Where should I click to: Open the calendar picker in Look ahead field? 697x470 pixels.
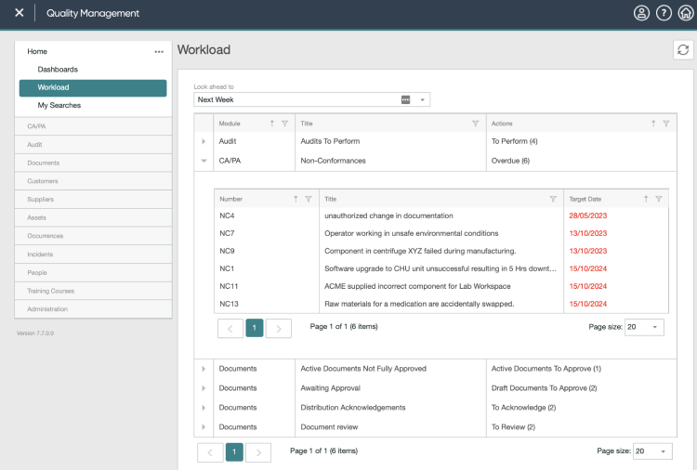[405, 99]
